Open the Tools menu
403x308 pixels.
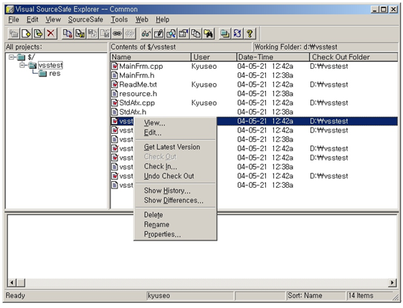(119, 19)
